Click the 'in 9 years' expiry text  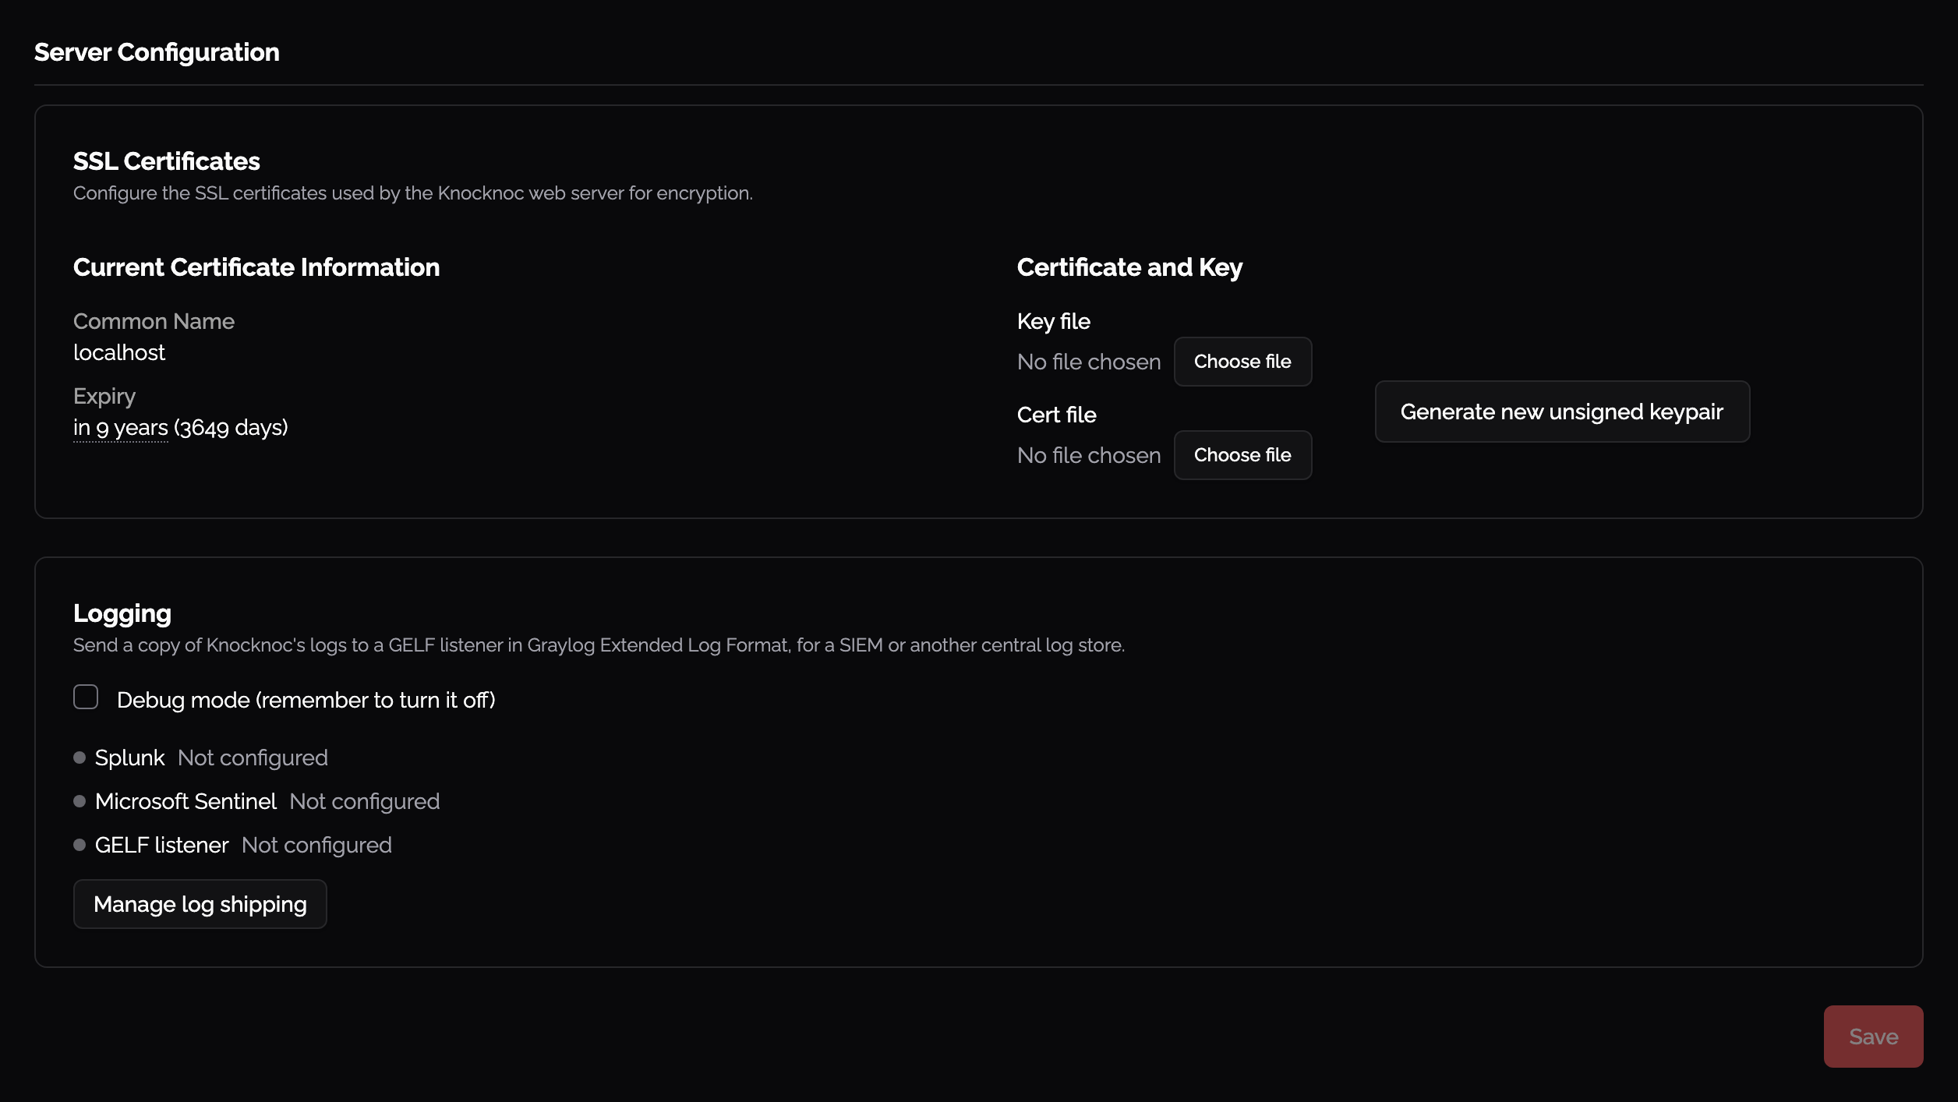(x=121, y=428)
